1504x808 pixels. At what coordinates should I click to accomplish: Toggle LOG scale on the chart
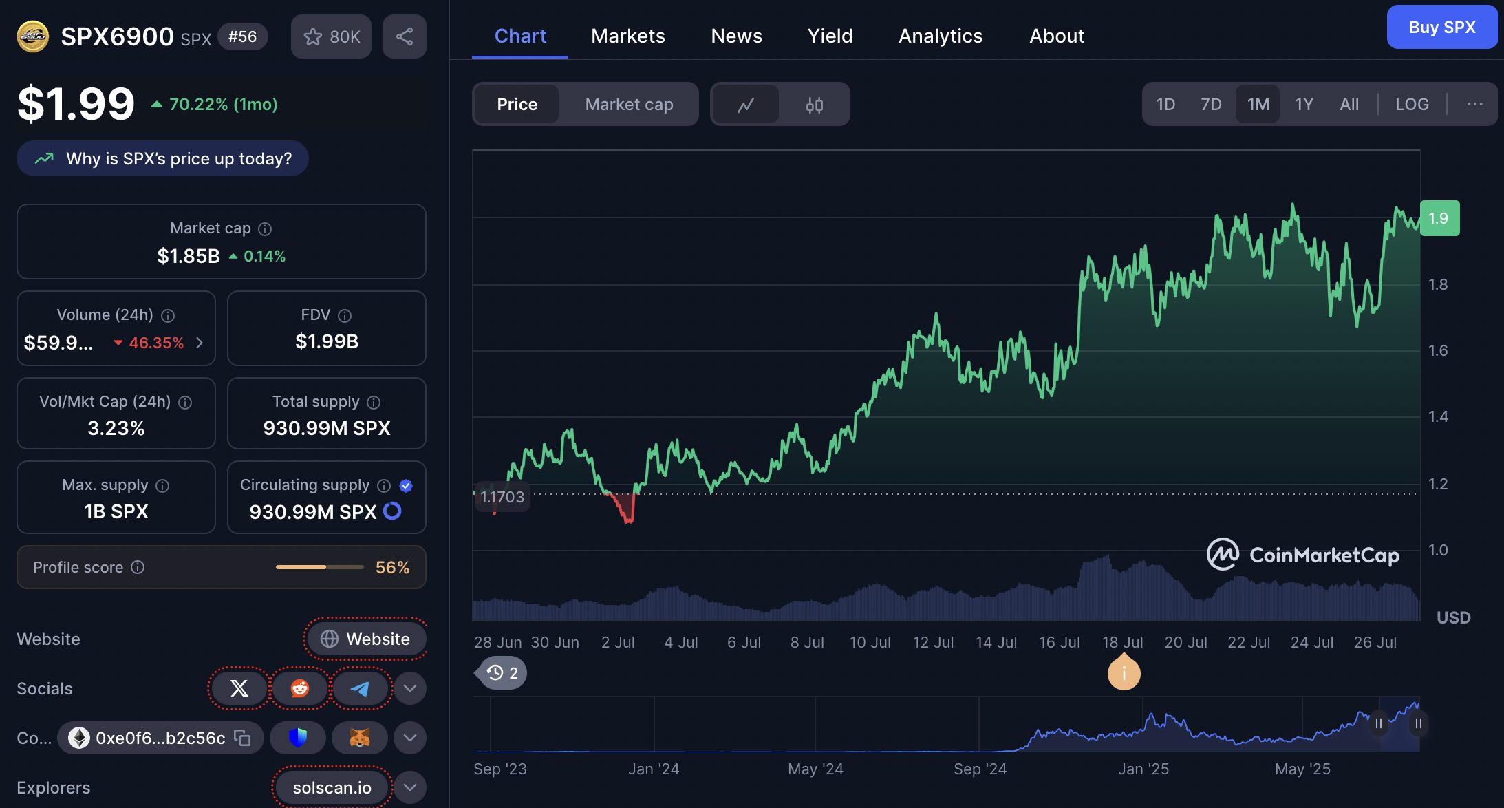(x=1412, y=104)
